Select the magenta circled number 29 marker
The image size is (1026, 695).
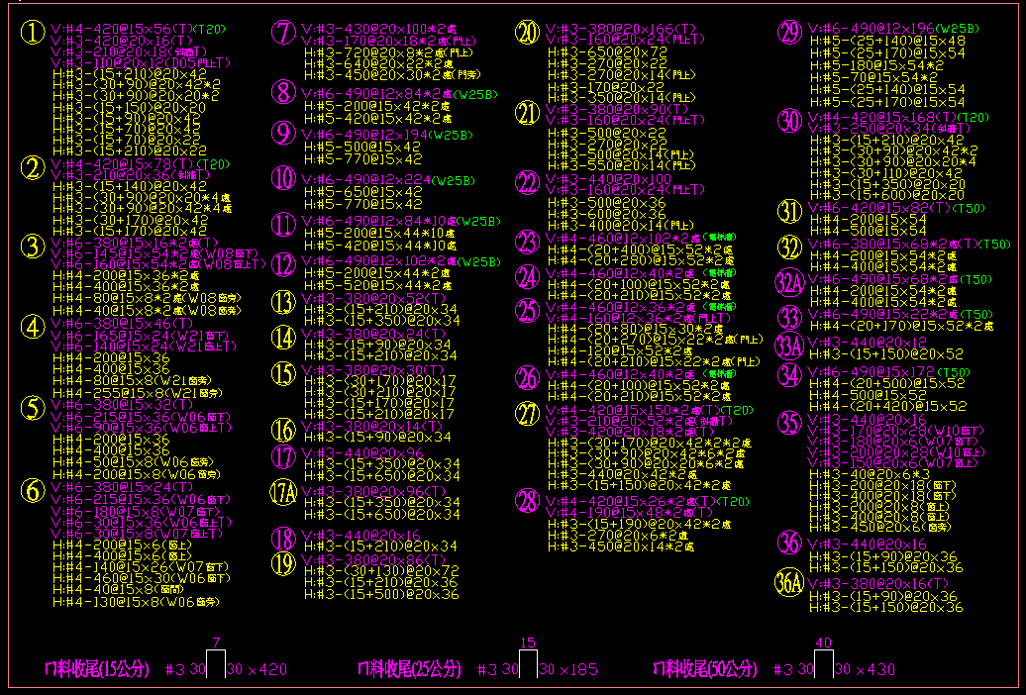tap(789, 34)
